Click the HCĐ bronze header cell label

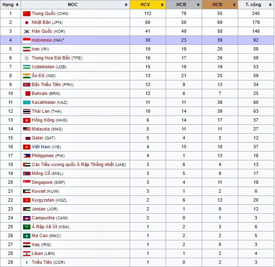click(217, 5)
